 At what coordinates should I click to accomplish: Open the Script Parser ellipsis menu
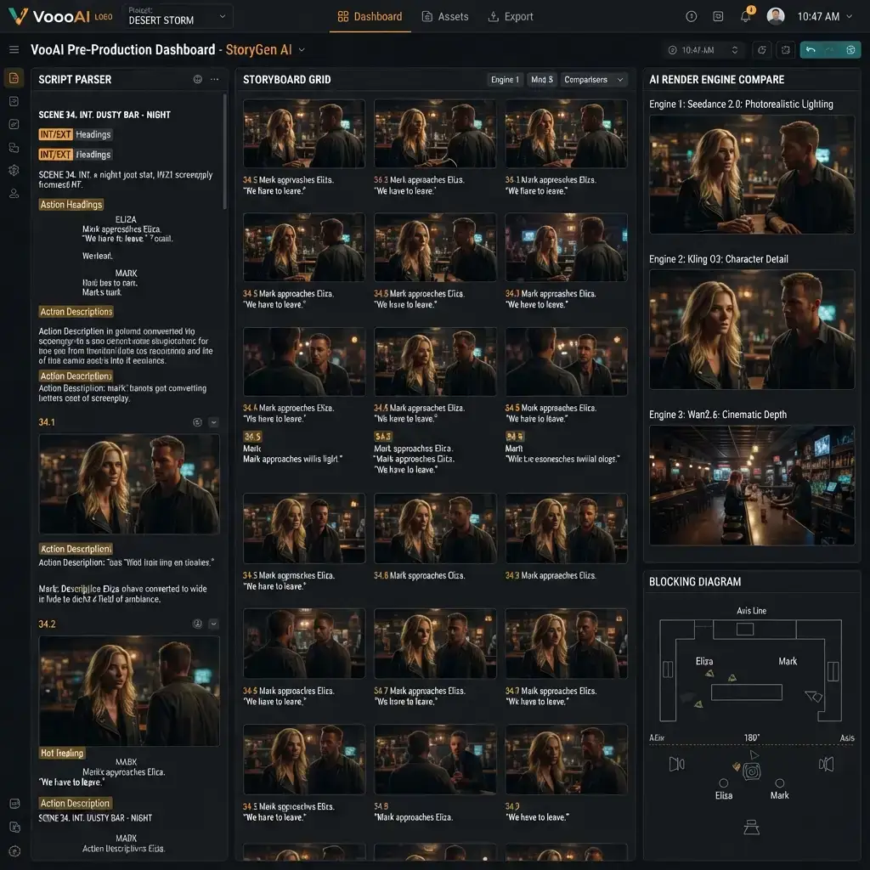pos(215,79)
